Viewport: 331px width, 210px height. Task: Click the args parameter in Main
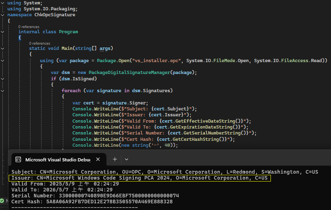[105, 48]
